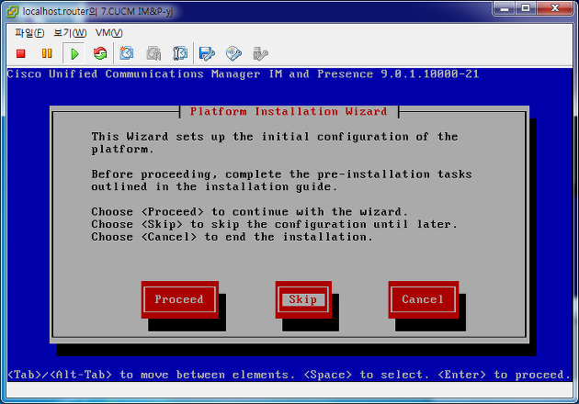Click the USB device connect icon
Viewport: 579px width, 404px height.
coord(260,54)
